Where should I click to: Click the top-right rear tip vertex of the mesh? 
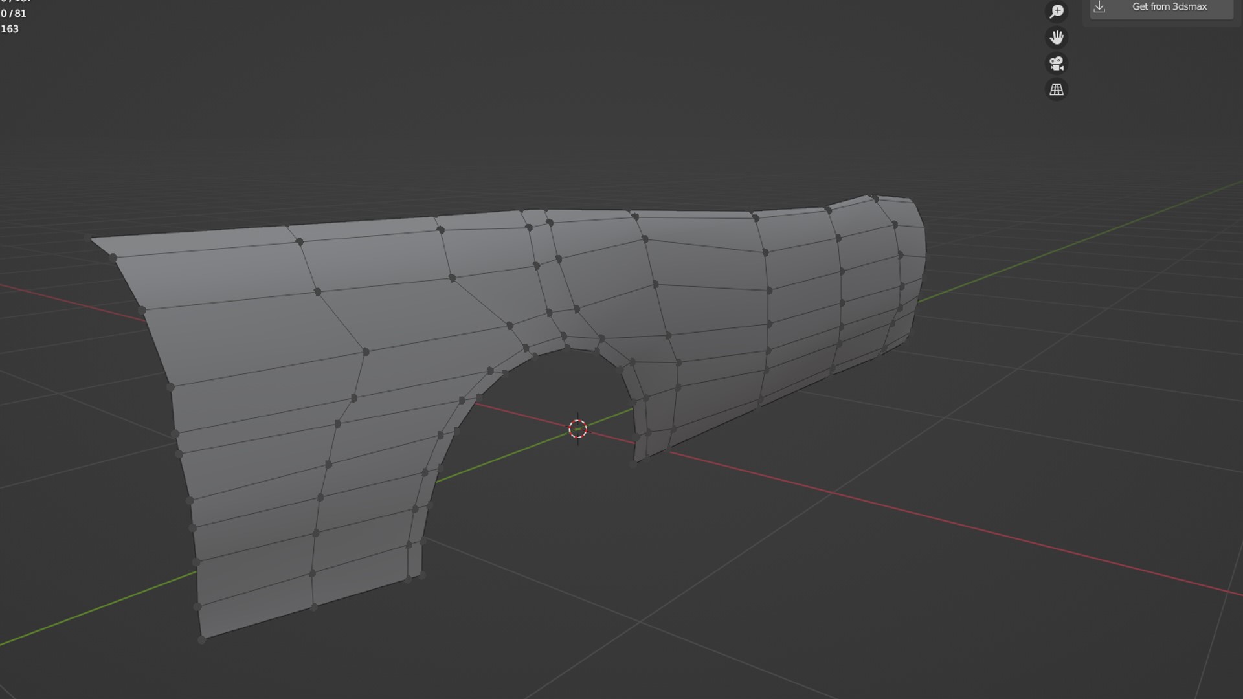[874, 197]
